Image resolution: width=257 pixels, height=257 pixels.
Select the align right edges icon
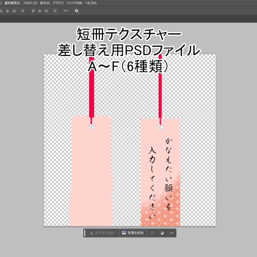pyautogui.click(x=13, y=11)
